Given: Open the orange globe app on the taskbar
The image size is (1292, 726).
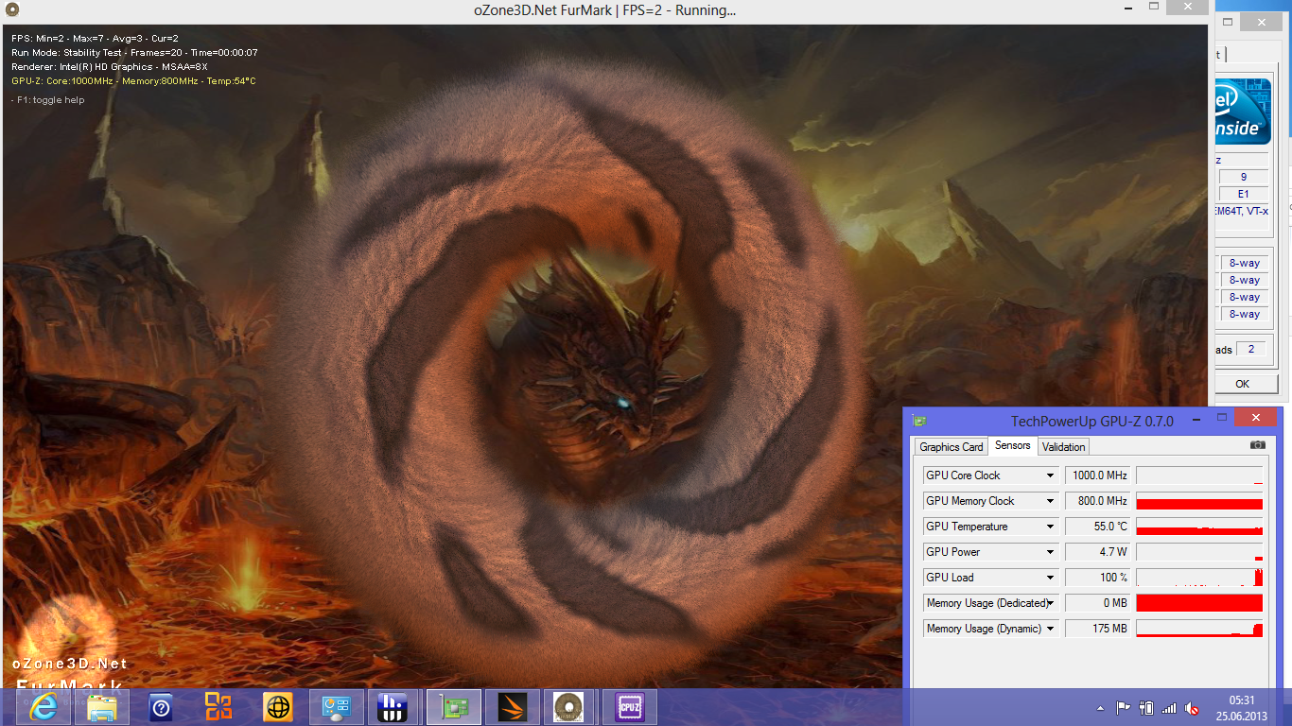Looking at the screenshot, I should click(277, 706).
